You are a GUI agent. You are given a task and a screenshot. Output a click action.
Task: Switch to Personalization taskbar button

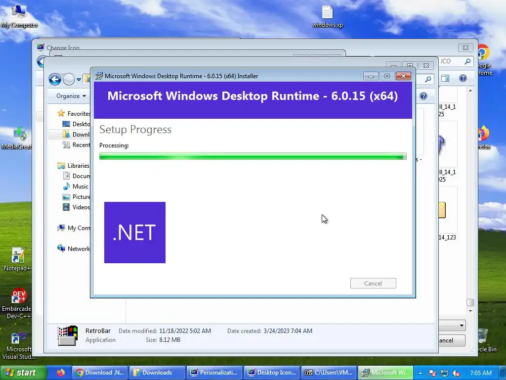pos(214,373)
